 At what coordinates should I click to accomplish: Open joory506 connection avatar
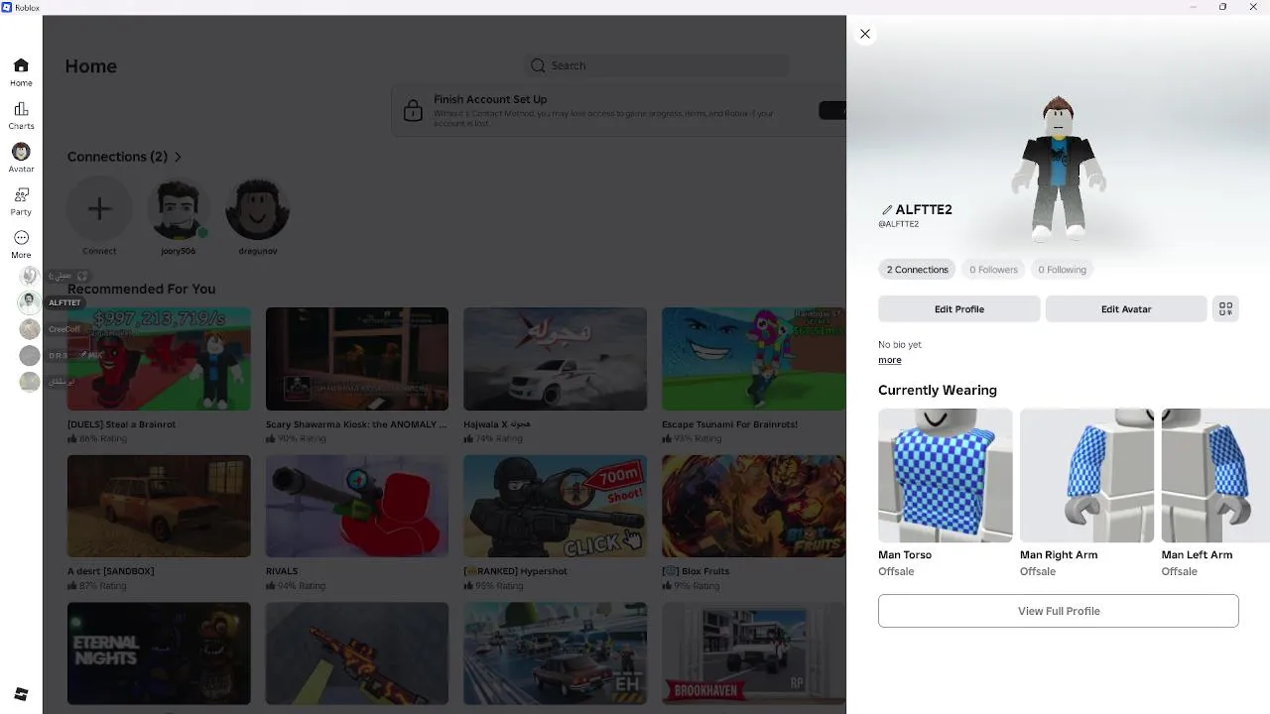(x=179, y=208)
